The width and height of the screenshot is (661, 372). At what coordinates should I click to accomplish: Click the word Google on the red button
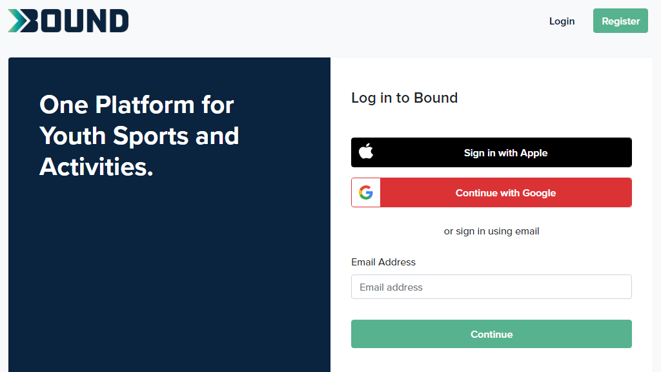tap(539, 193)
